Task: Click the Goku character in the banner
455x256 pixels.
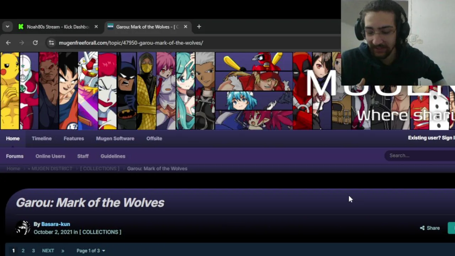Action: (69, 91)
